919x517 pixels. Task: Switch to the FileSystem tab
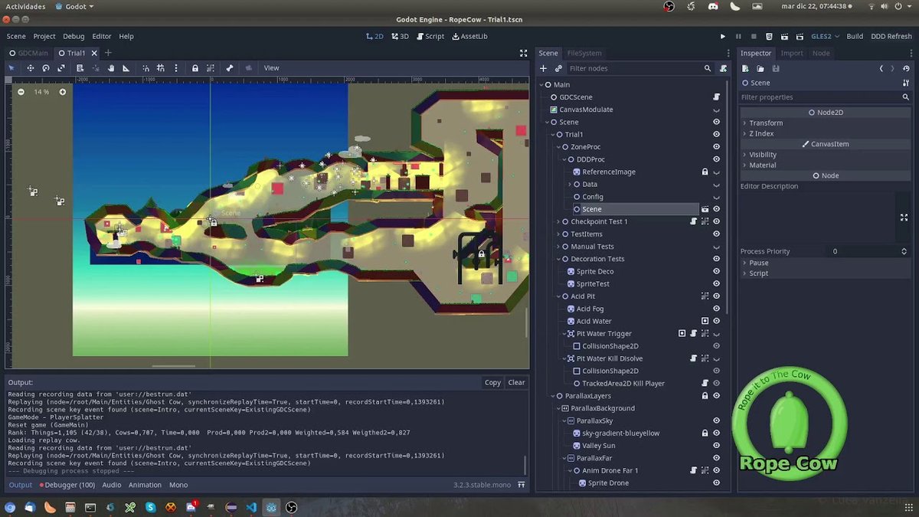tap(584, 53)
